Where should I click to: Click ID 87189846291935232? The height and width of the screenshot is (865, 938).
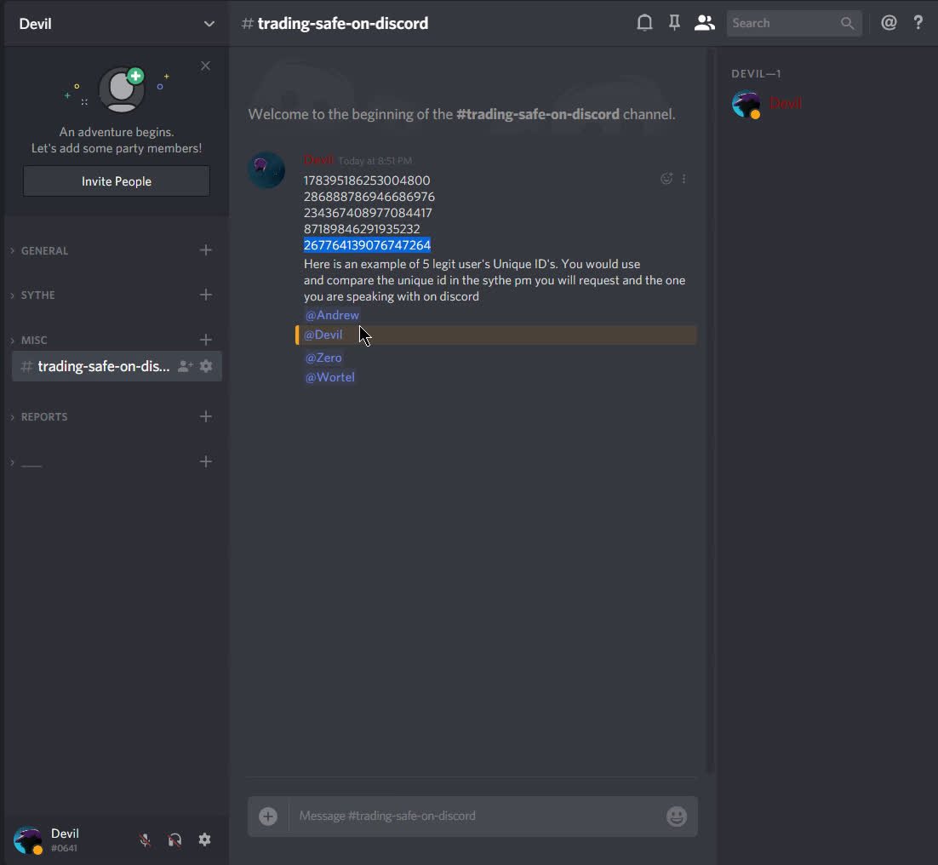(x=362, y=229)
